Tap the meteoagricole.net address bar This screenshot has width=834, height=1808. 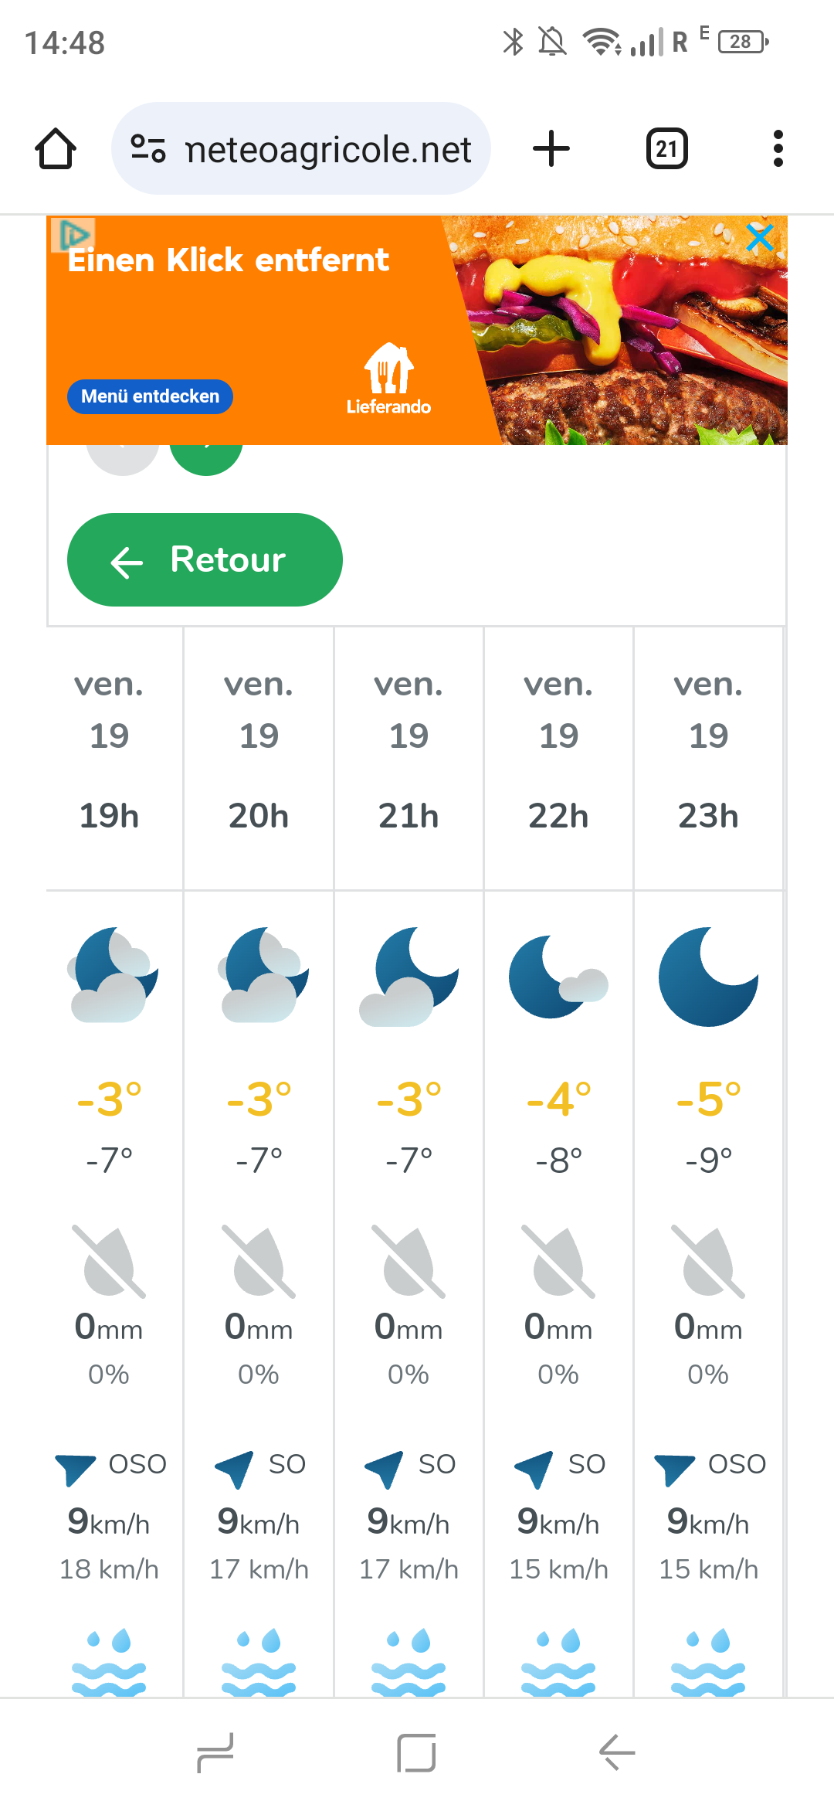point(327,148)
